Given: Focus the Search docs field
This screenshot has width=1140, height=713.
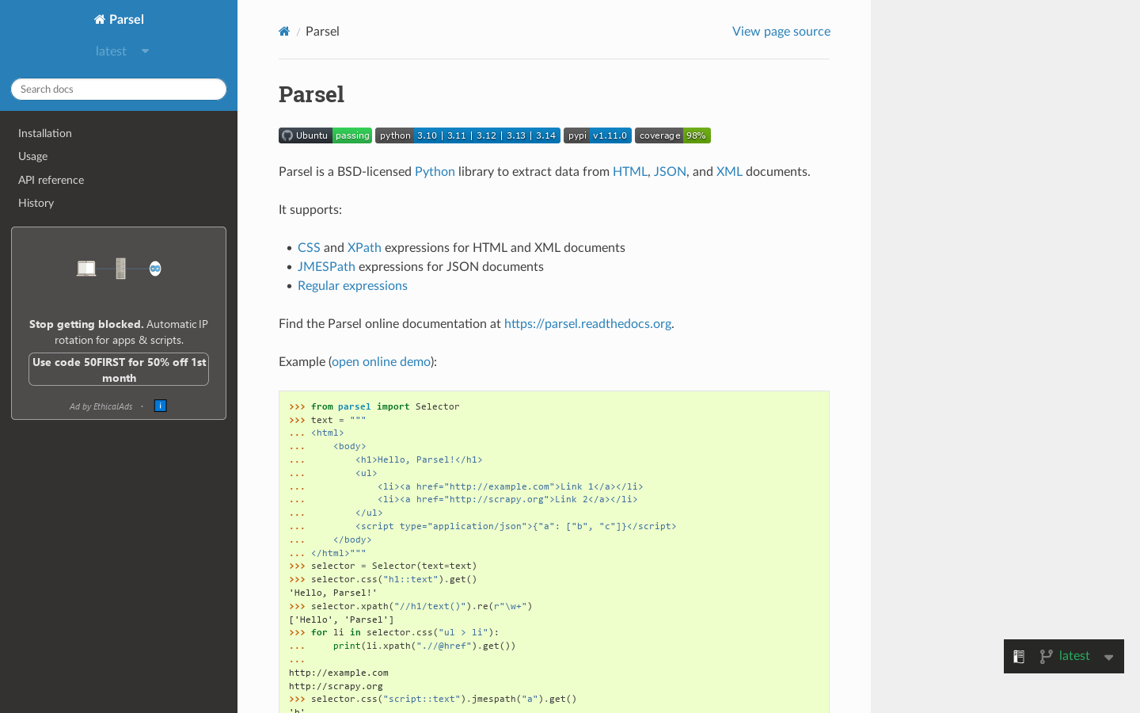Looking at the screenshot, I should pyautogui.click(x=119, y=89).
